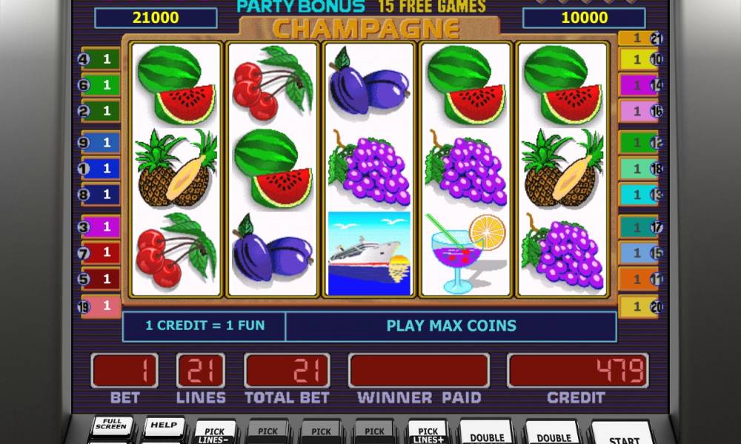This screenshot has height=444, width=741.
Task: Click the watermelon symbol in second reel middle
Action: pos(273,169)
